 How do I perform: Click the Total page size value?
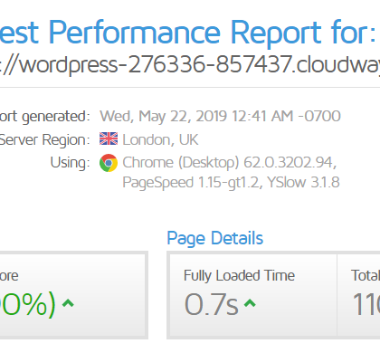click(366, 304)
